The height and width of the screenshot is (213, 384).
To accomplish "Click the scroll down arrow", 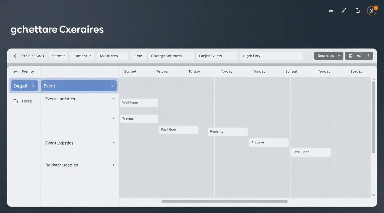I will [373, 195].
